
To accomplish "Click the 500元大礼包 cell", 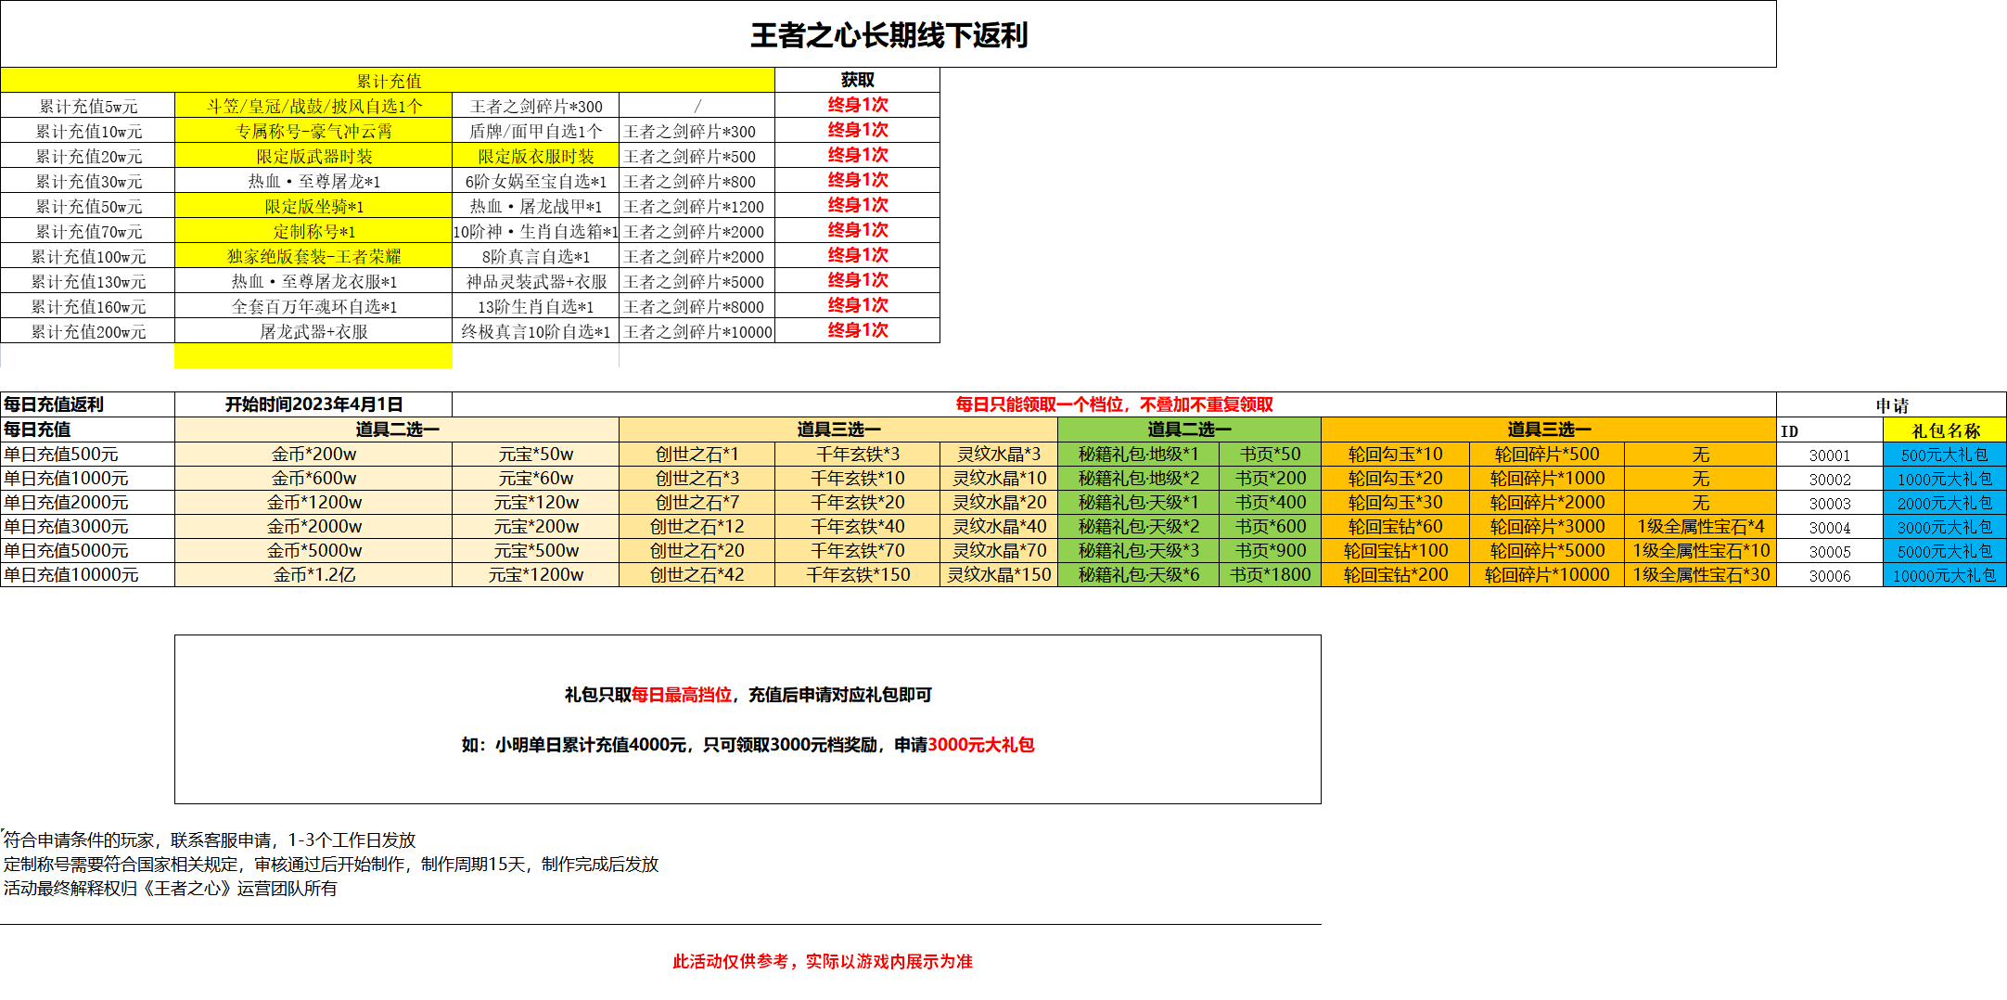I will pyautogui.click(x=1945, y=455).
